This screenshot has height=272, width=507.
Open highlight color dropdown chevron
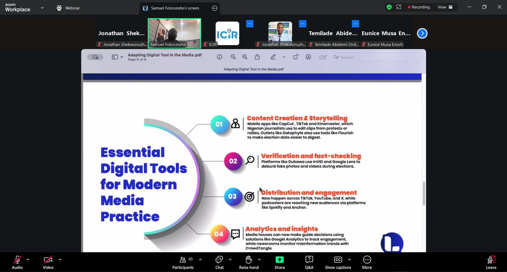[x=283, y=57]
